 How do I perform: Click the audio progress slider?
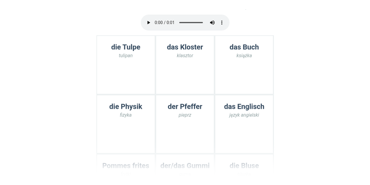point(191,23)
